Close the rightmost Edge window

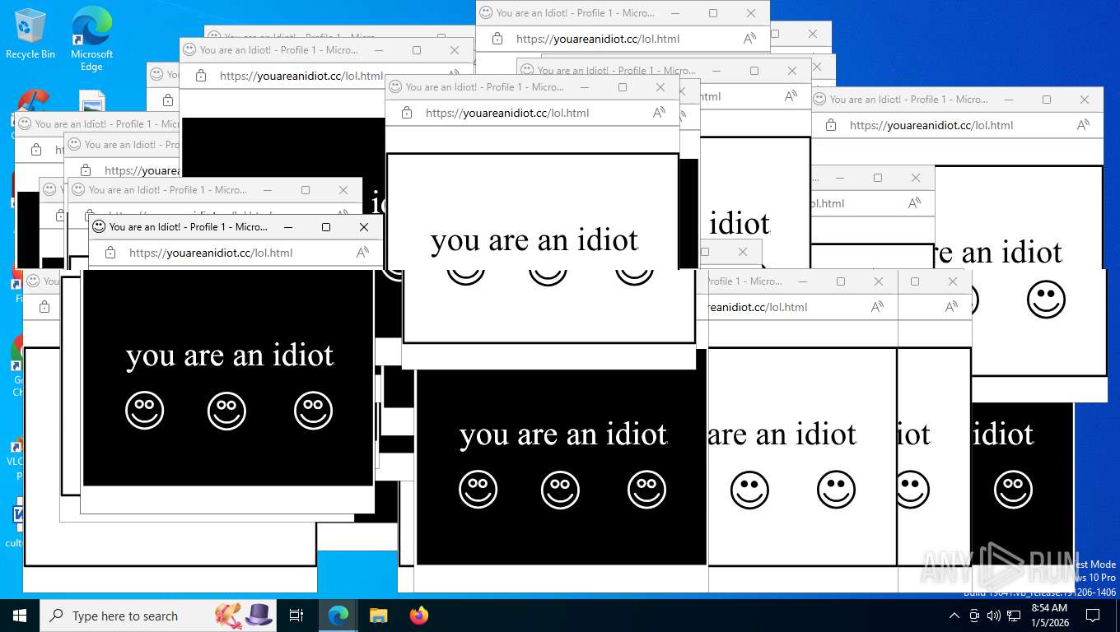[x=1085, y=99]
